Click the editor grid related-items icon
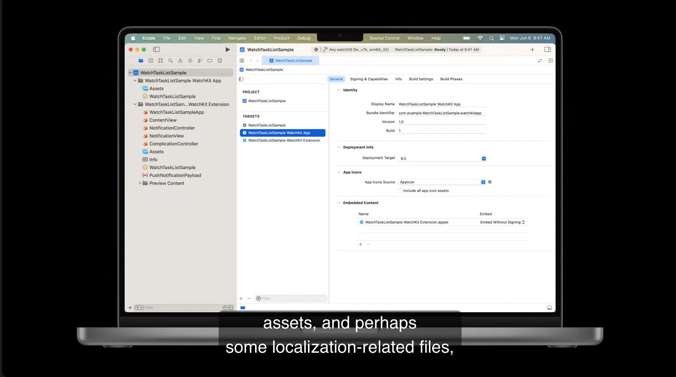 pos(242,61)
